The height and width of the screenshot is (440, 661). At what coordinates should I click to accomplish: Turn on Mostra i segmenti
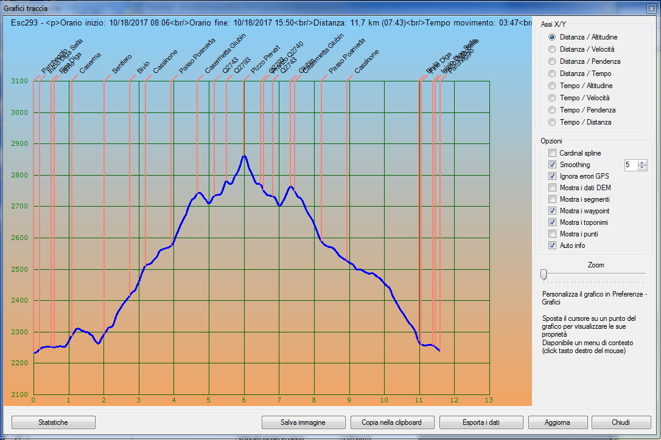point(552,199)
